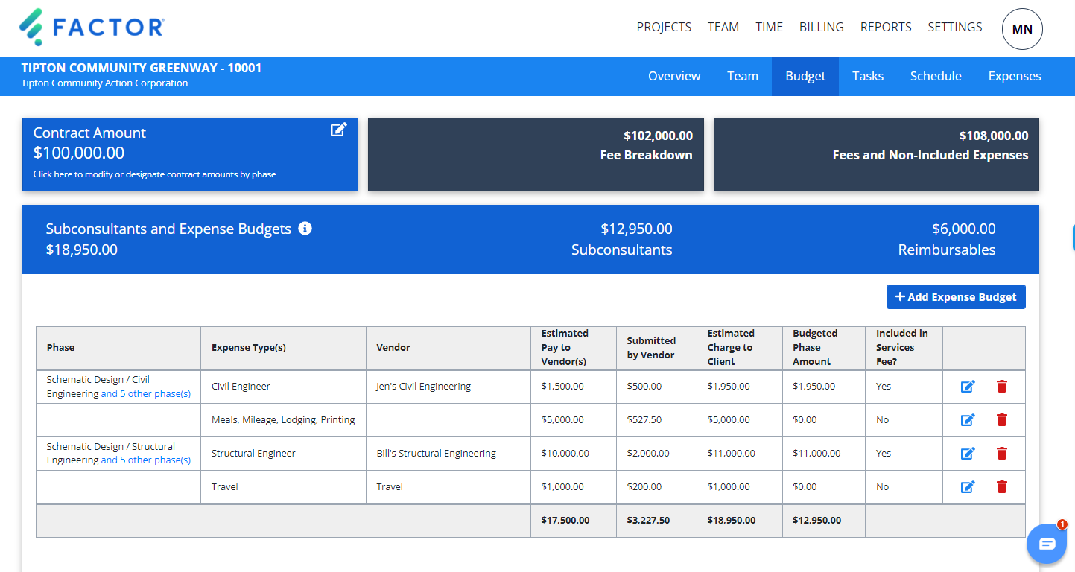Viewport: 1075px width, 572px height.
Task: Delete the Meals, Mileage, Lodging, Printing row
Action: 1001,419
